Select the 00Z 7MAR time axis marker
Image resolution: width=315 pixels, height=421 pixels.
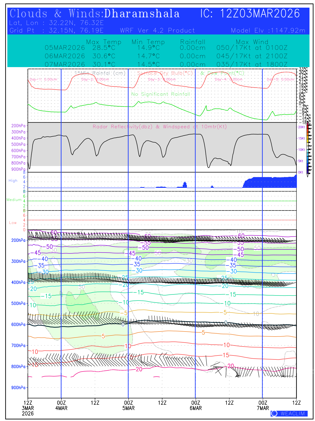point(263,405)
